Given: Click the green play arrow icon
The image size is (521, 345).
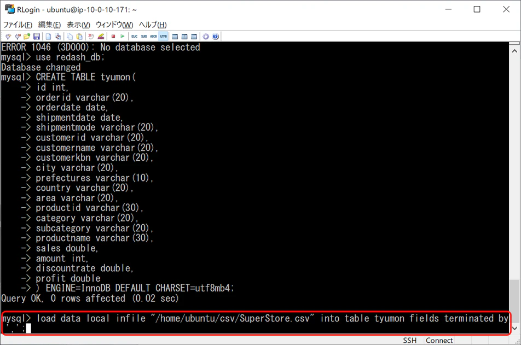Looking at the screenshot, I should (x=123, y=37).
